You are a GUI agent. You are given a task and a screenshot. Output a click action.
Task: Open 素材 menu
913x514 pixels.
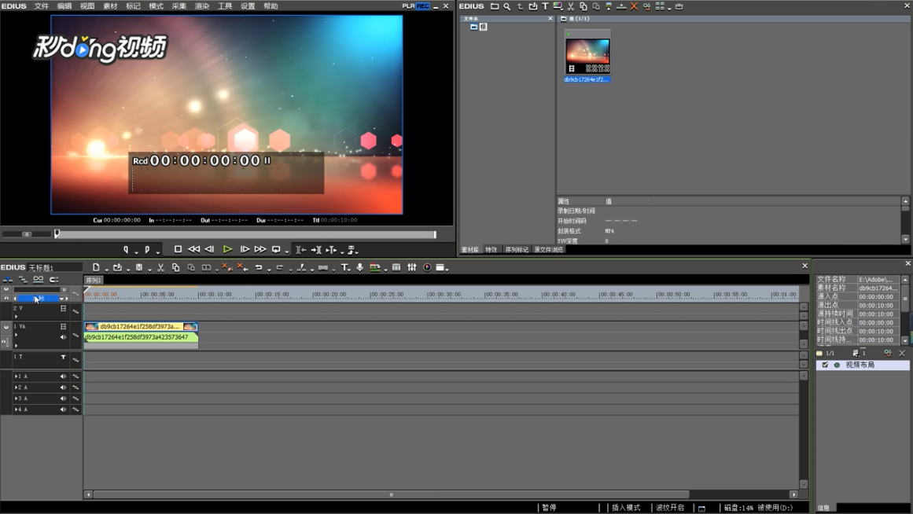tap(110, 6)
